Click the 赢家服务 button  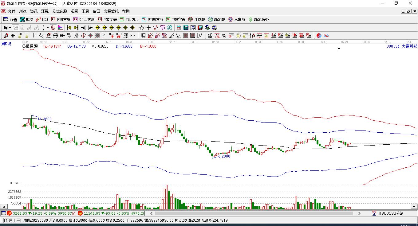[x=258, y=19]
